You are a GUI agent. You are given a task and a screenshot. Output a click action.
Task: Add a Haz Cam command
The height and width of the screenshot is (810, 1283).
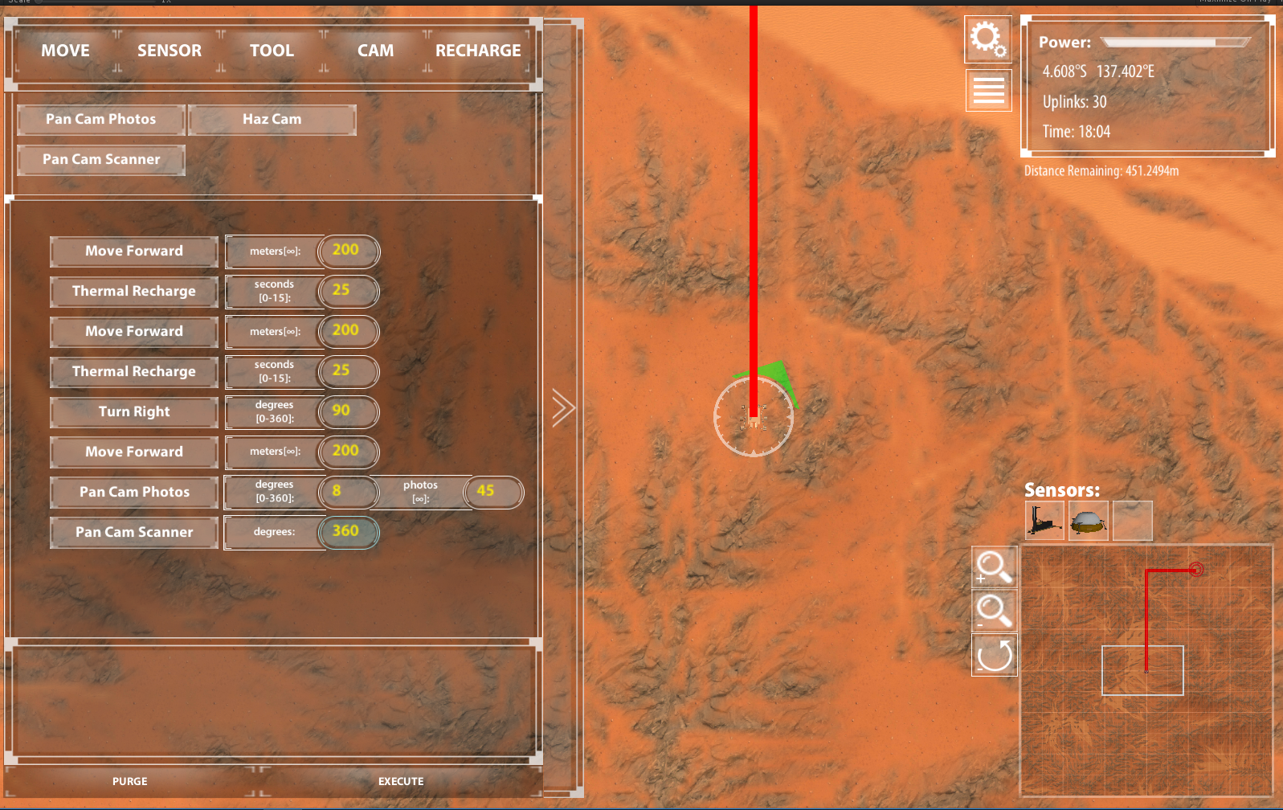tap(272, 120)
